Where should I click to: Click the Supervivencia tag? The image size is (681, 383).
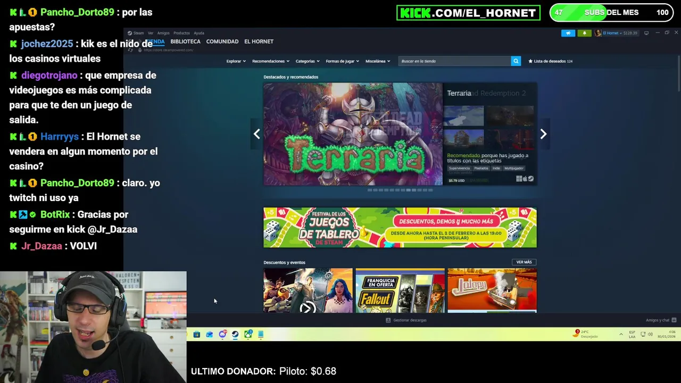pos(459,168)
